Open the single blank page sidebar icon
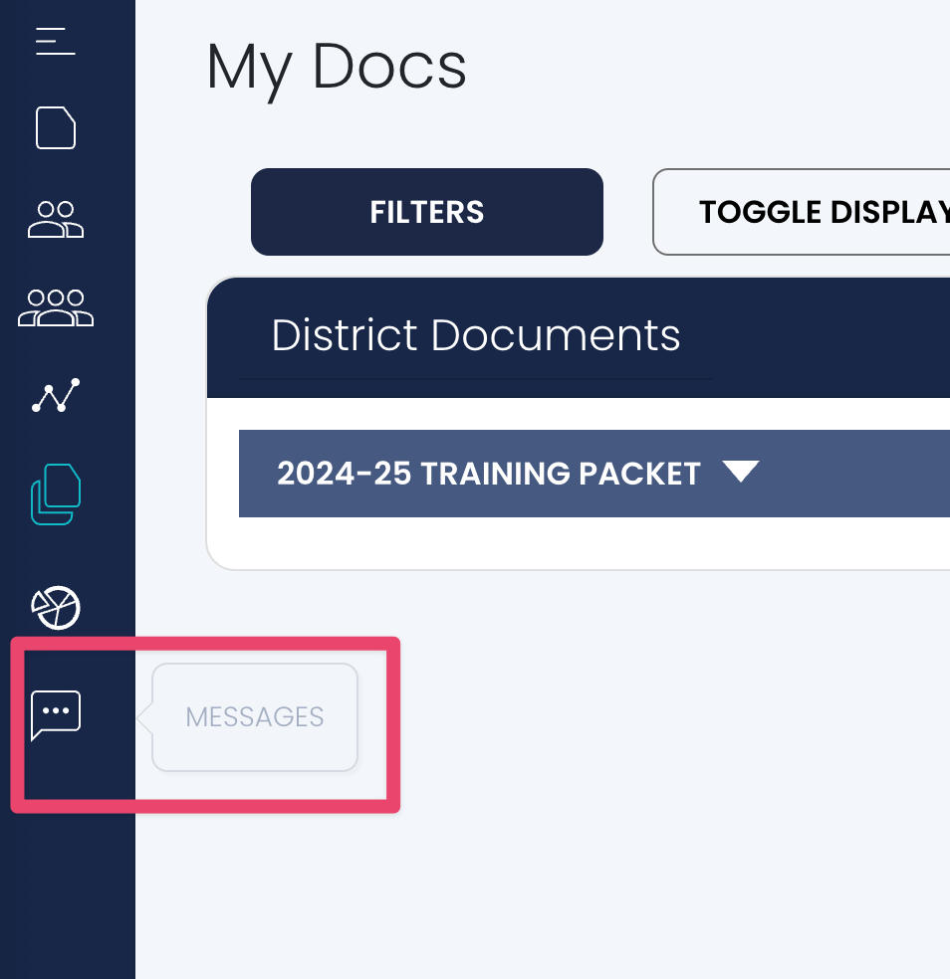 (56, 128)
